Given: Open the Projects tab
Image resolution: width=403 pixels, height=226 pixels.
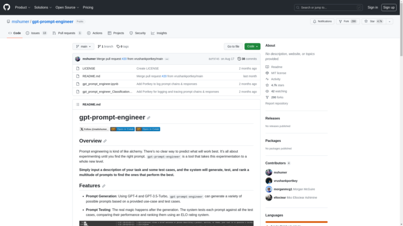Looking at the screenshot, I should [x=116, y=33].
